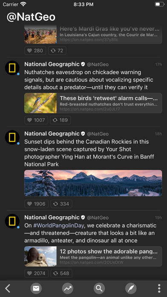Tap the back chevron in bottom toolbar
The image size is (167, 297).
coord(7,288)
